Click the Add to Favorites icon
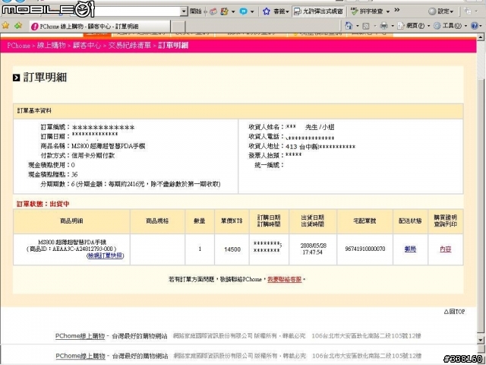This screenshot has height=365, width=486. click(x=18, y=26)
